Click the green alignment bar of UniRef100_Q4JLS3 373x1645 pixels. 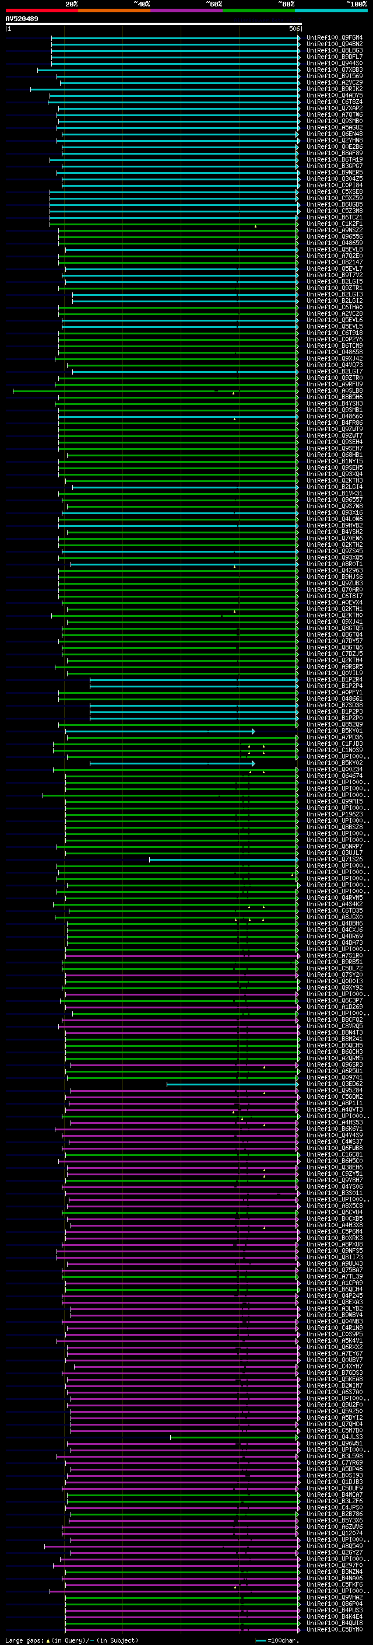pyautogui.click(x=234, y=1437)
